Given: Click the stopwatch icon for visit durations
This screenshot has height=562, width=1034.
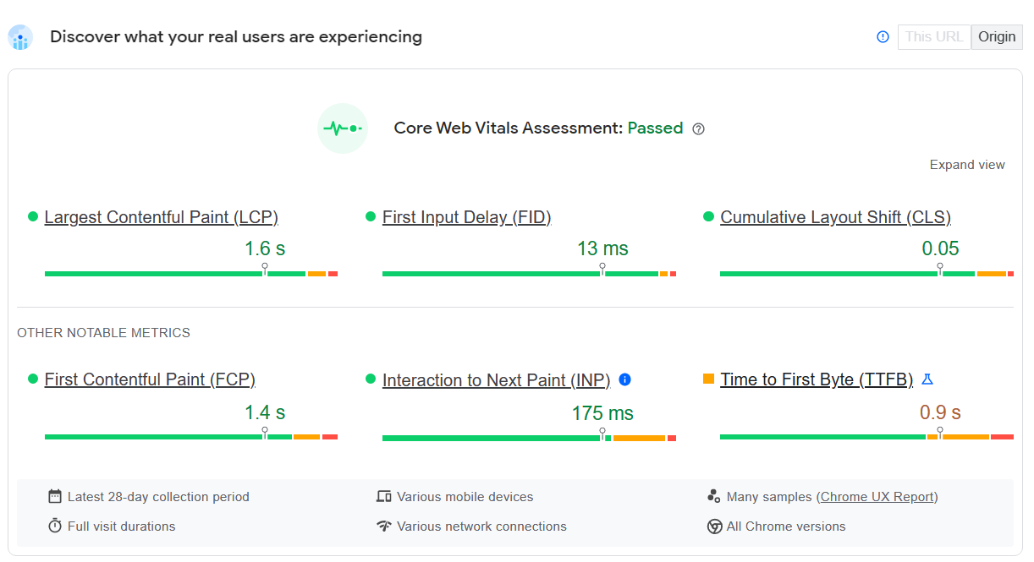Looking at the screenshot, I should click(x=54, y=526).
